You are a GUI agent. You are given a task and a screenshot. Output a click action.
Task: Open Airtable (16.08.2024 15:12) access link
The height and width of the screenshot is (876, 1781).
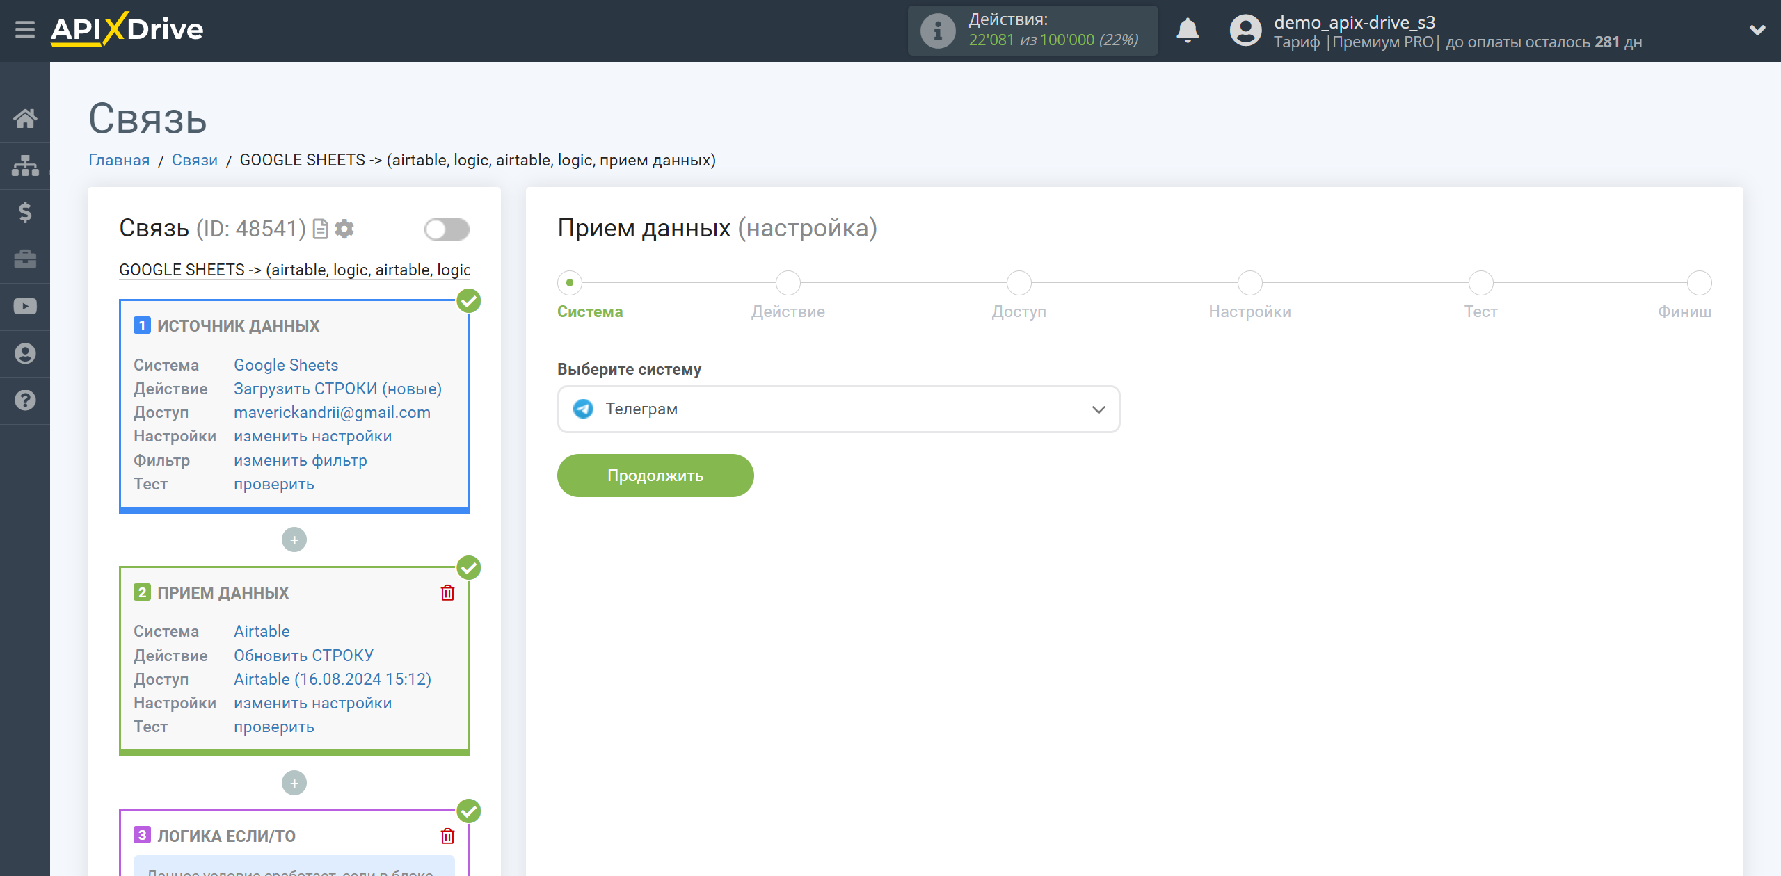[x=333, y=679]
